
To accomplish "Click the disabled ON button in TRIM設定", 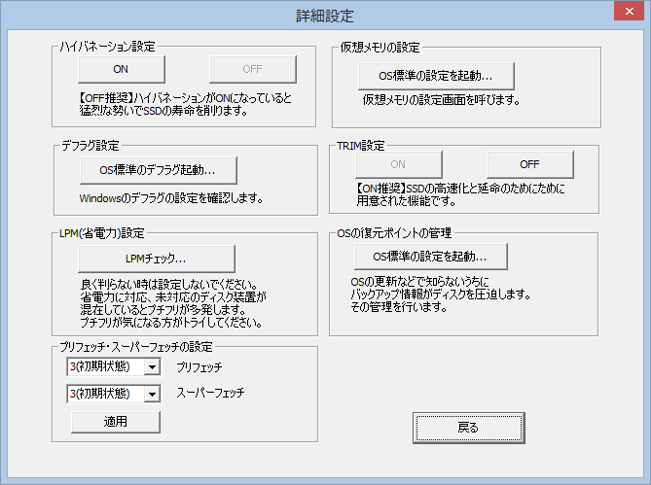I will click(x=398, y=164).
